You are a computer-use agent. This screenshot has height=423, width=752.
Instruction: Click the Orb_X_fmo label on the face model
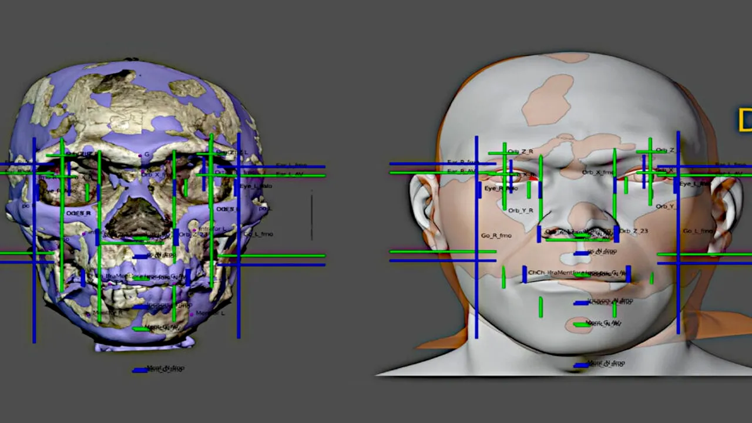point(597,173)
